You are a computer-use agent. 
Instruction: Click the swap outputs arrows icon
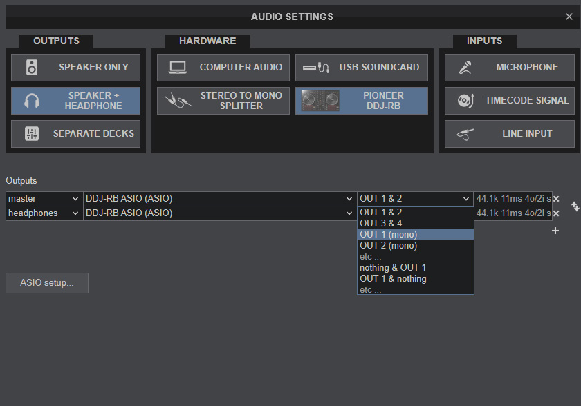click(x=575, y=206)
